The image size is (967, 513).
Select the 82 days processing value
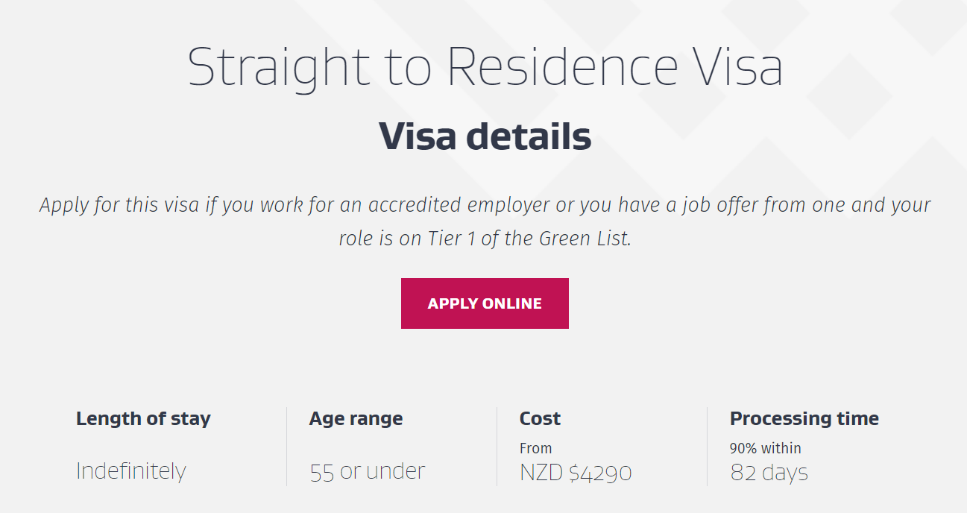pos(769,472)
